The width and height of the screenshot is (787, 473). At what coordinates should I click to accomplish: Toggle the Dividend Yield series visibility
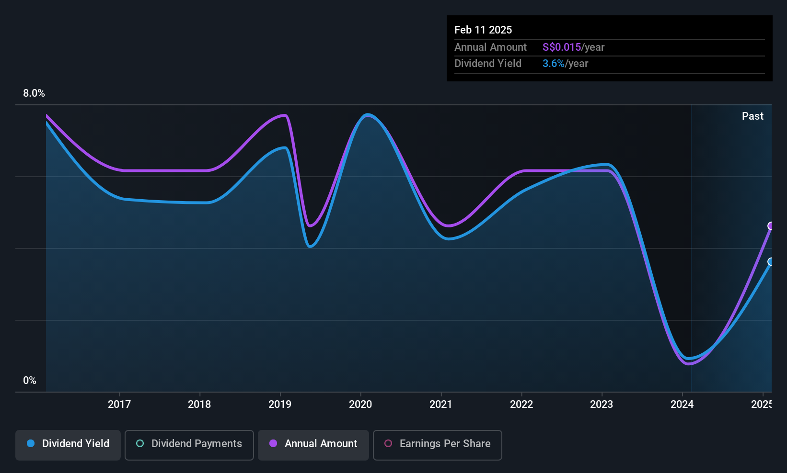point(68,444)
